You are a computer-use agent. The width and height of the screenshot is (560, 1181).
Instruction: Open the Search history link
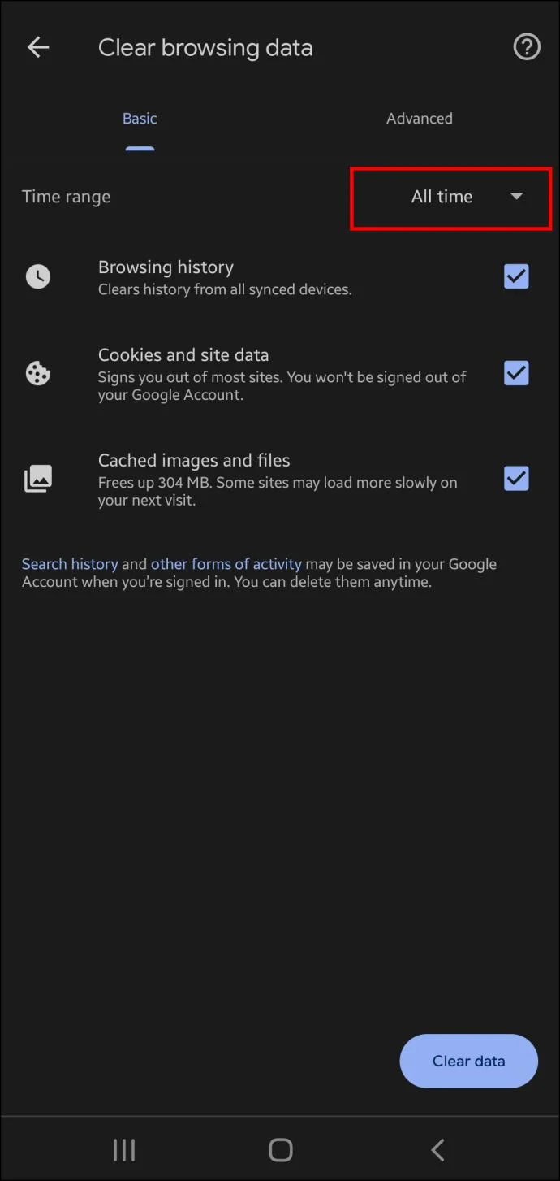point(69,563)
